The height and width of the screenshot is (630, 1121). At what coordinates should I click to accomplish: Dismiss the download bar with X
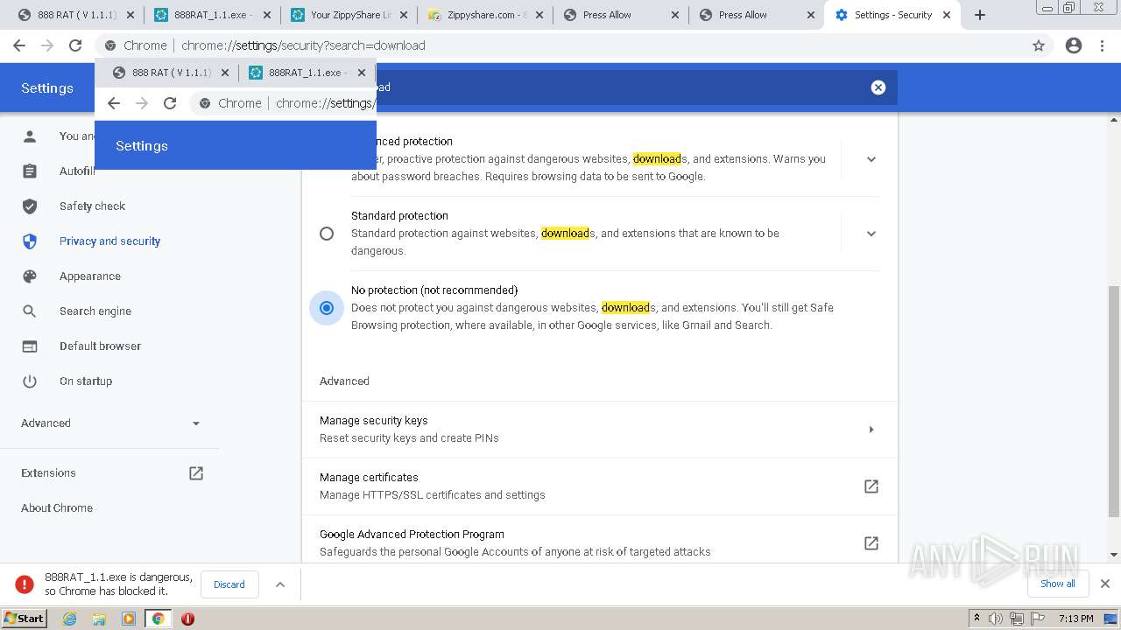click(1105, 584)
